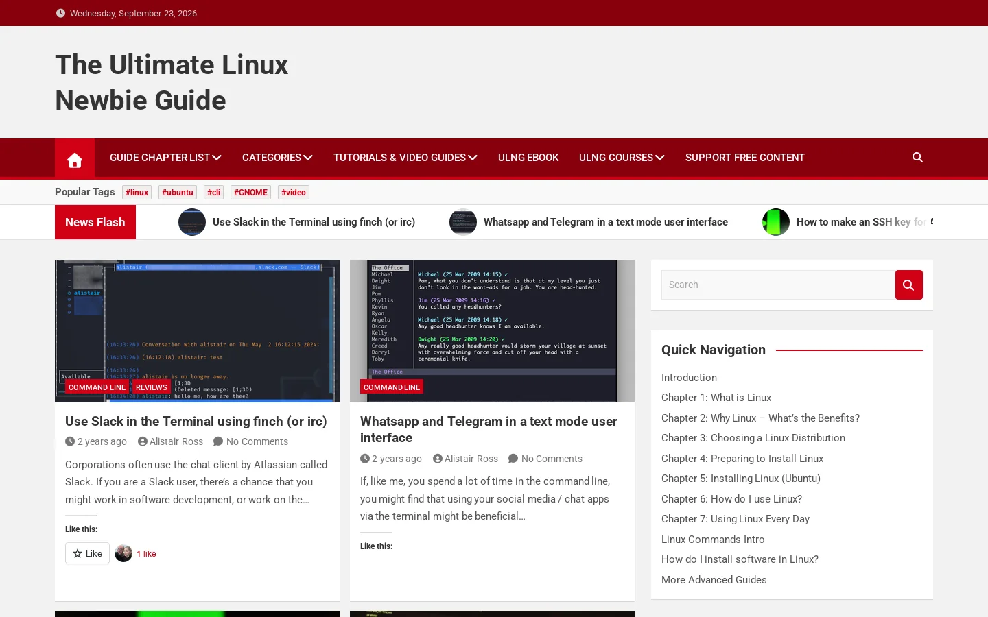Open Chapter 5: Installing Linux (Ubuntu)
The width and height of the screenshot is (988, 617).
[x=741, y=479]
